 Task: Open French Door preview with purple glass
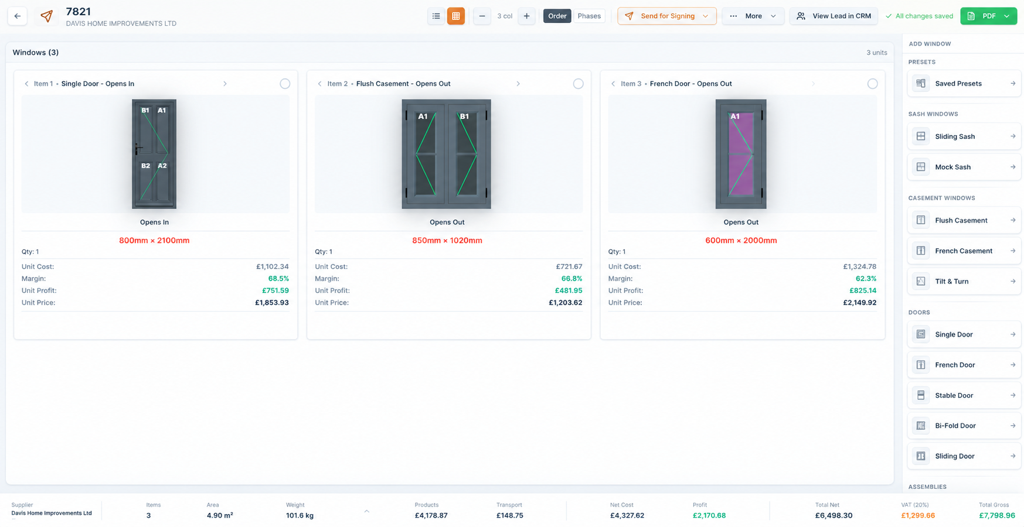pos(741,154)
